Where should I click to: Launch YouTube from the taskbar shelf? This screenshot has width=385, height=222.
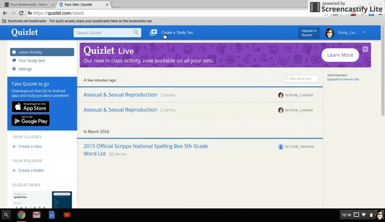[67, 215]
